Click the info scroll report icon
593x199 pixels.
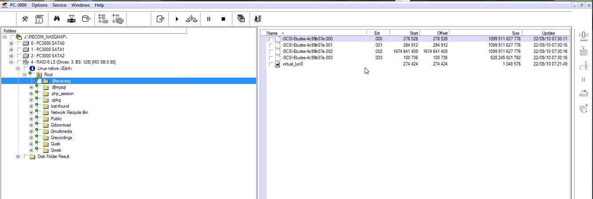[x=39, y=19]
